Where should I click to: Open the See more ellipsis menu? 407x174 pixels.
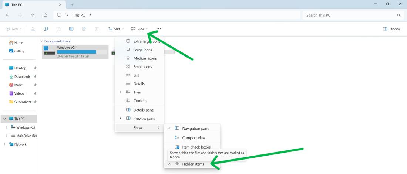[159, 29]
